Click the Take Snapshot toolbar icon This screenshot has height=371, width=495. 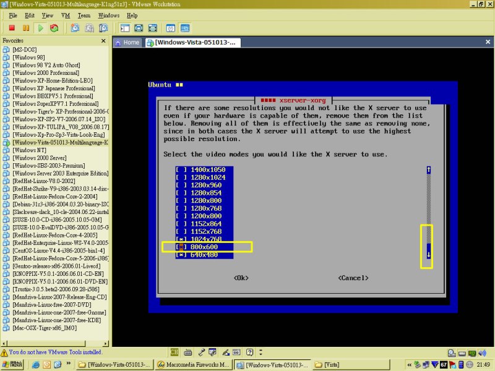pos(75,28)
